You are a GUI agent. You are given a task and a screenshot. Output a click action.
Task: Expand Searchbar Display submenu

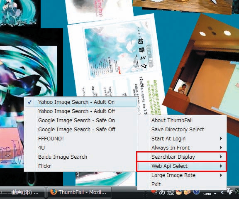tap(182, 157)
